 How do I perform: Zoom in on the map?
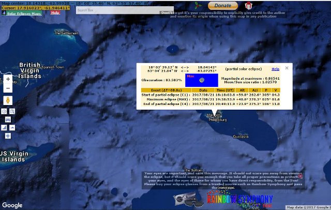8,79
